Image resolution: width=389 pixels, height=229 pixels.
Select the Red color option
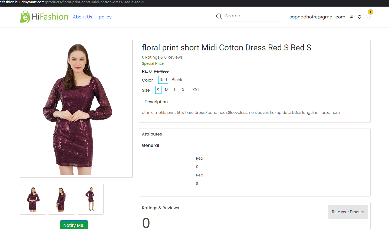click(x=163, y=80)
